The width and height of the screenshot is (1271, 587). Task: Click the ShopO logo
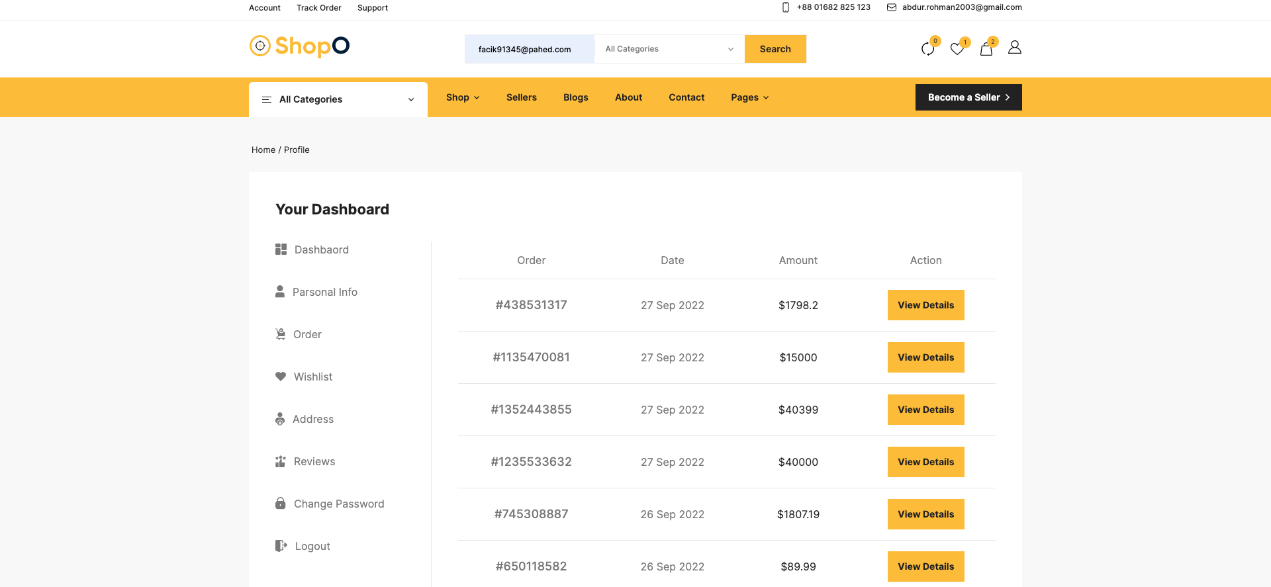[299, 46]
